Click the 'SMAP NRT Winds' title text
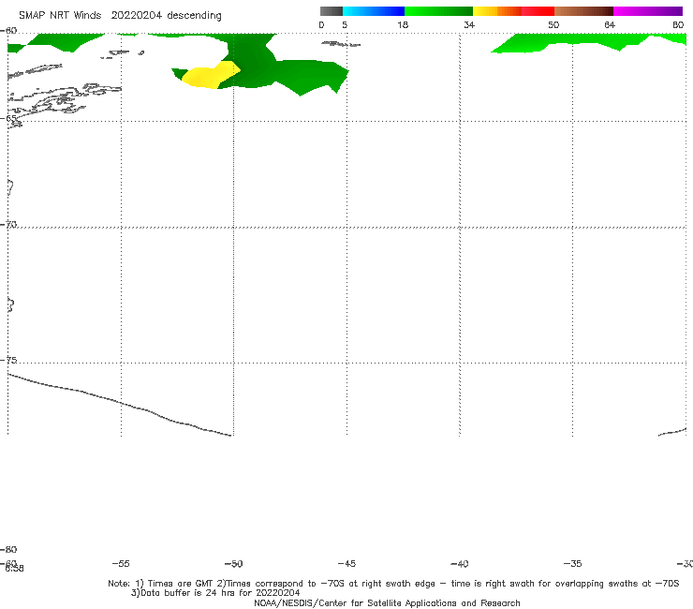Viewport: 693px width, 609px height. coord(60,15)
